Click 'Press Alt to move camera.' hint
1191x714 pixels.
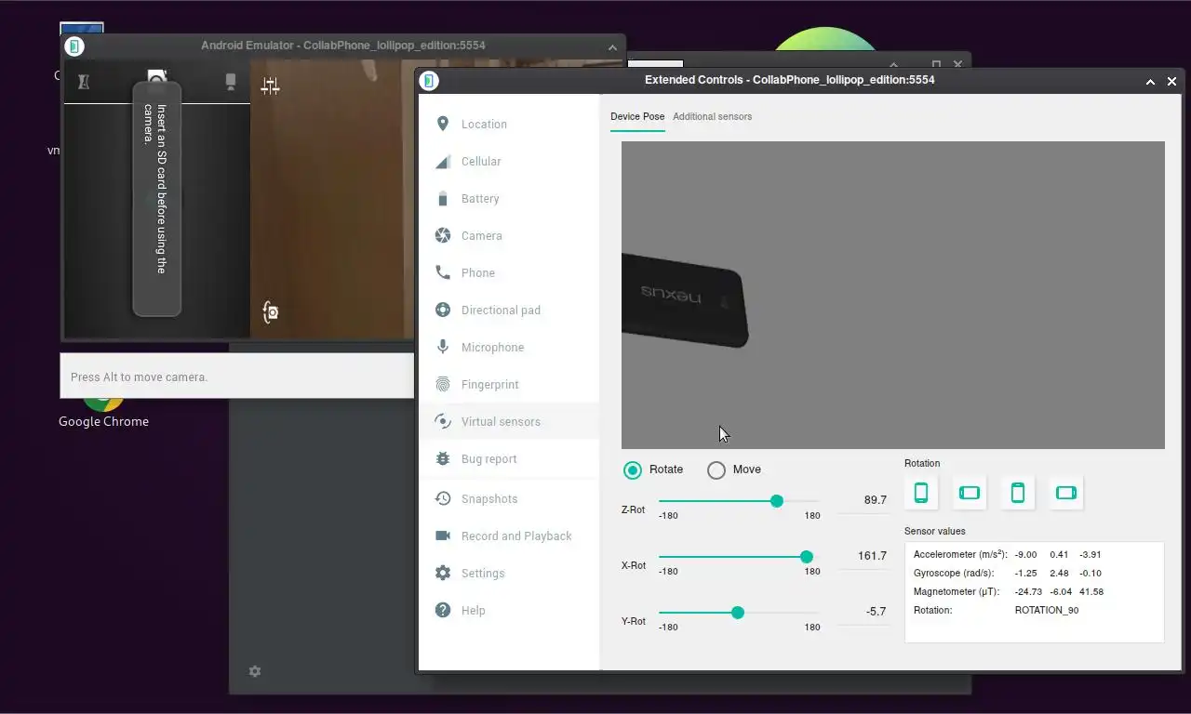(x=139, y=377)
